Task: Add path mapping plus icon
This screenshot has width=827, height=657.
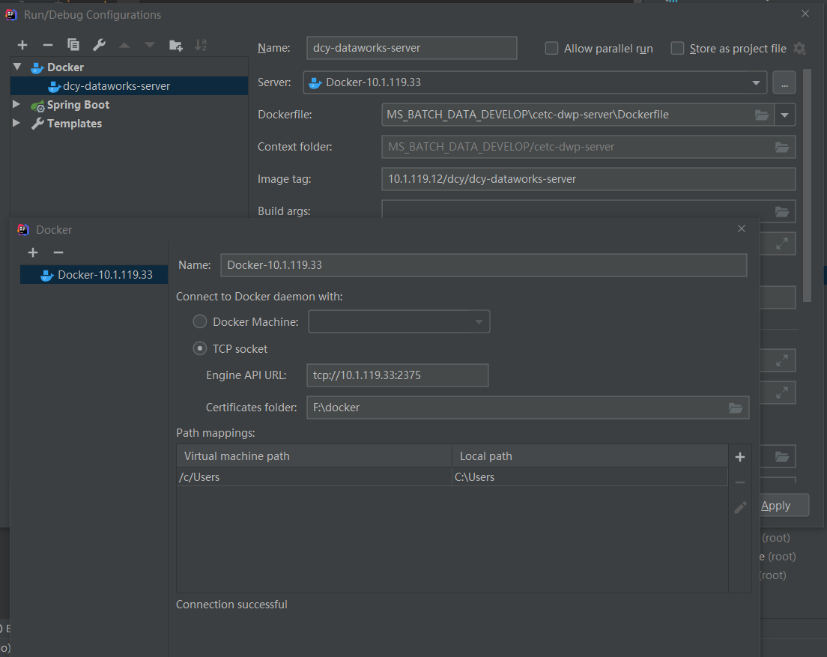Action: click(740, 457)
